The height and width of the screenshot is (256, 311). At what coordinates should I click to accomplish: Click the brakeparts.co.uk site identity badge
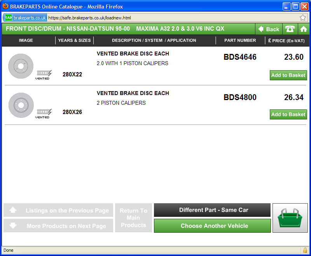point(26,18)
